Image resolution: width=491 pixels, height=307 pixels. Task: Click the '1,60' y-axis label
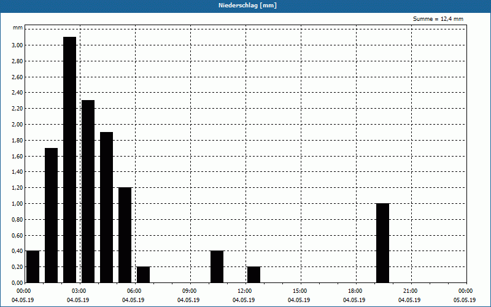17,156
